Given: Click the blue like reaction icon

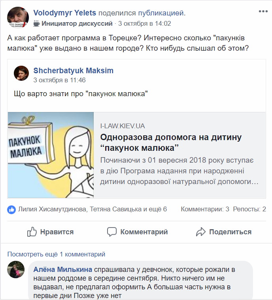Looking at the screenshot, I should [x=11, y=210].
